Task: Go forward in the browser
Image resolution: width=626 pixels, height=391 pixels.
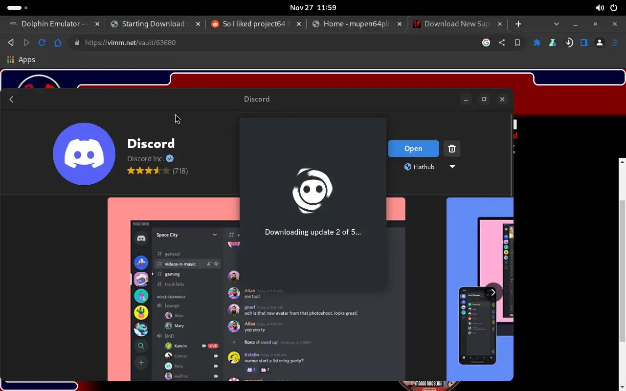Action: click(26, 43)
